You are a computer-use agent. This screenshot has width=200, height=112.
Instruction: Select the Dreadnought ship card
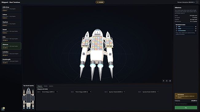pos(11,61)
